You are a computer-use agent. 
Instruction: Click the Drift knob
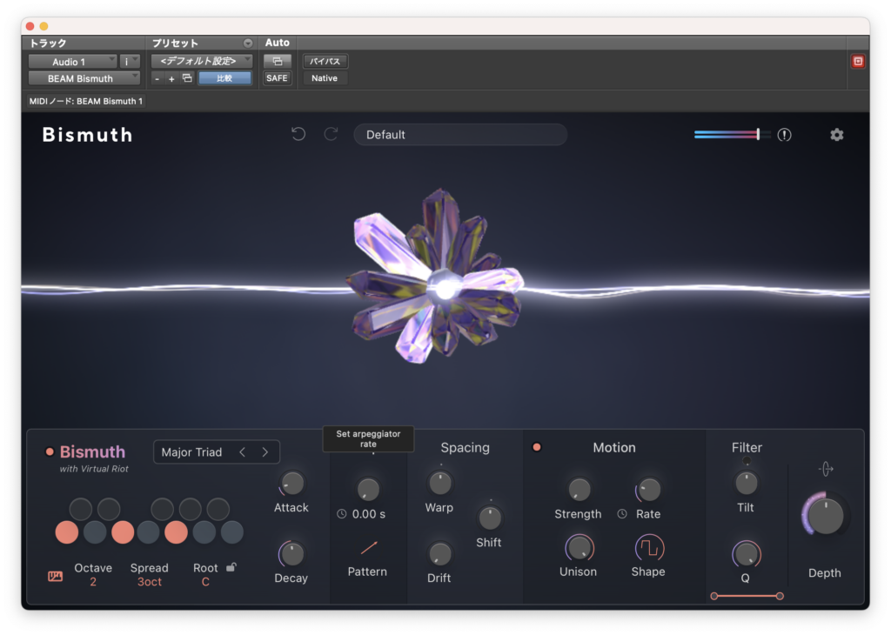[x=439, y=554]
